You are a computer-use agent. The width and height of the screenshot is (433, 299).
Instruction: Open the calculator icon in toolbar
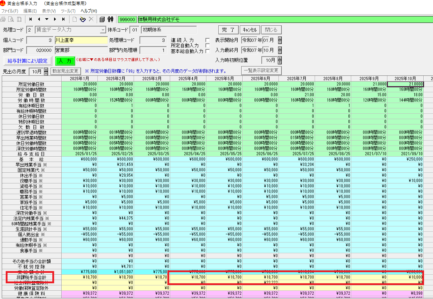click(x=102, y=19)
